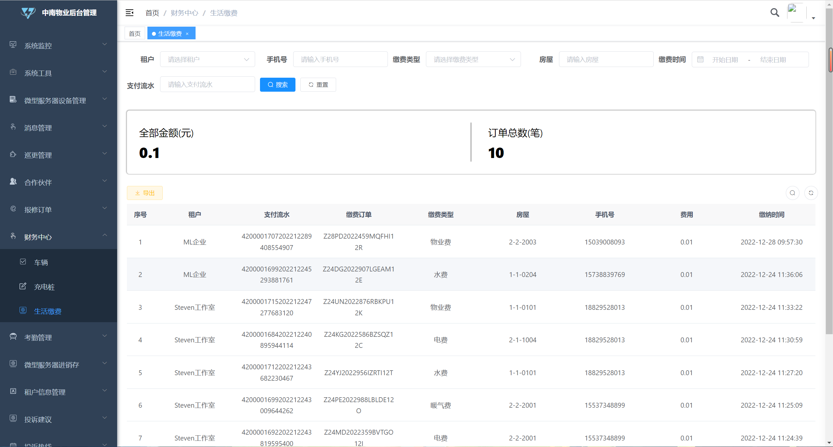Expand the 巡更管理 menu chevron
The height and width of the screenshot is (447, 833).
[x=104, y=153]
